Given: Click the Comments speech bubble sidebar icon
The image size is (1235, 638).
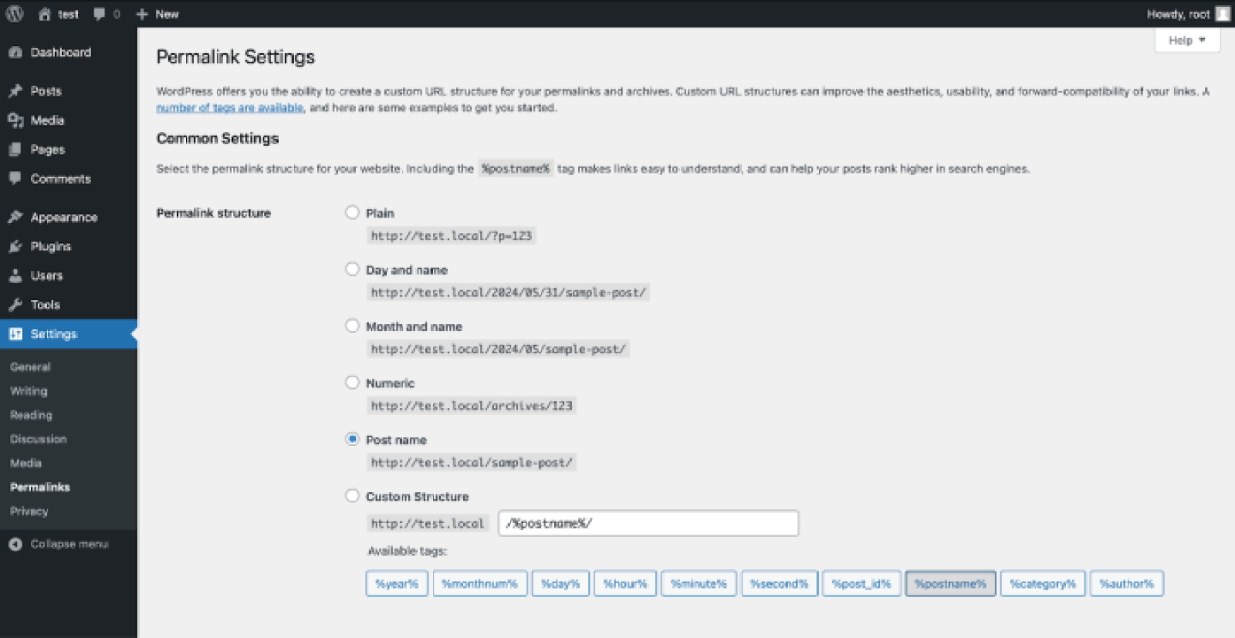Looking at the screenshot, I should point(15,178).
